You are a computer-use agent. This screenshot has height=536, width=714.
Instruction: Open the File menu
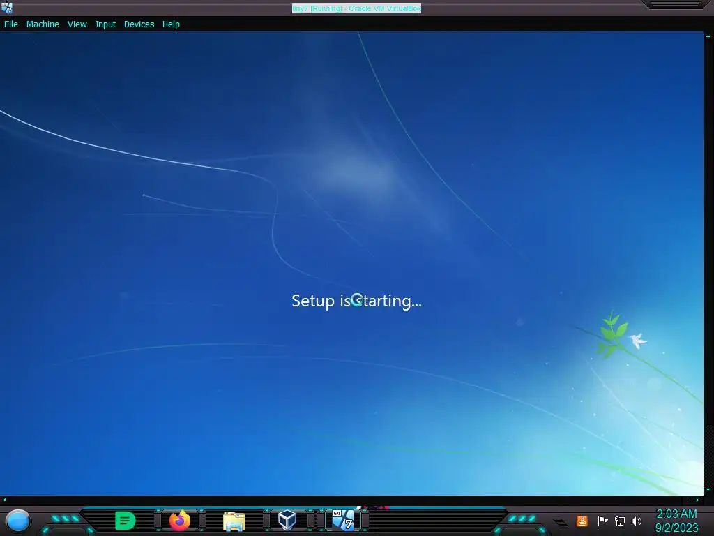[x=11, y=24]
